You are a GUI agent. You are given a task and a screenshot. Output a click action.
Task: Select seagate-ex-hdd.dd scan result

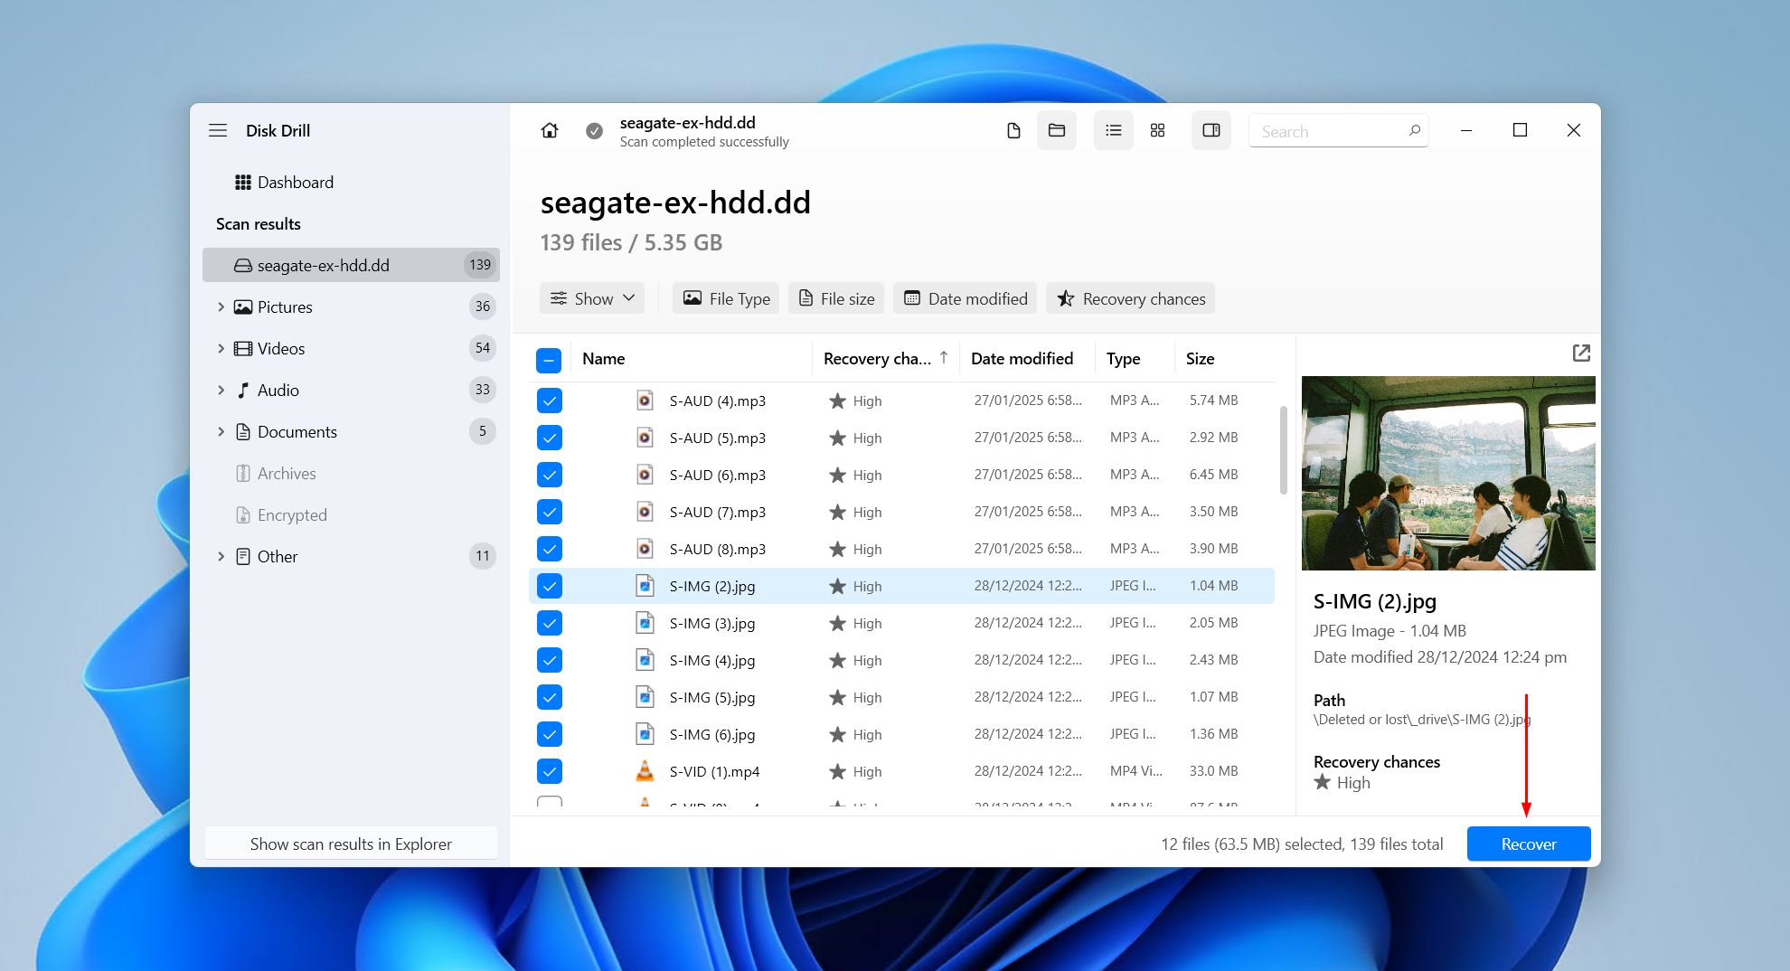pos(351,266)
